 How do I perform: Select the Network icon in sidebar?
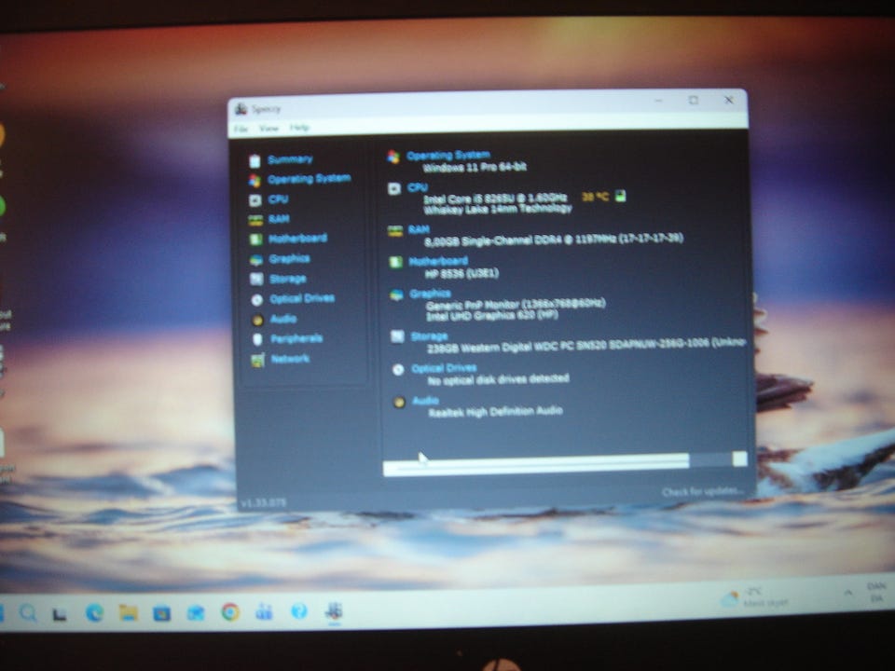tap(258, 360)
